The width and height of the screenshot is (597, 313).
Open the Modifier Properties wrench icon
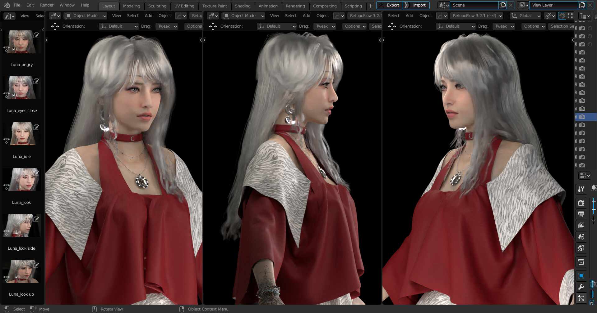tap(581, 286)
